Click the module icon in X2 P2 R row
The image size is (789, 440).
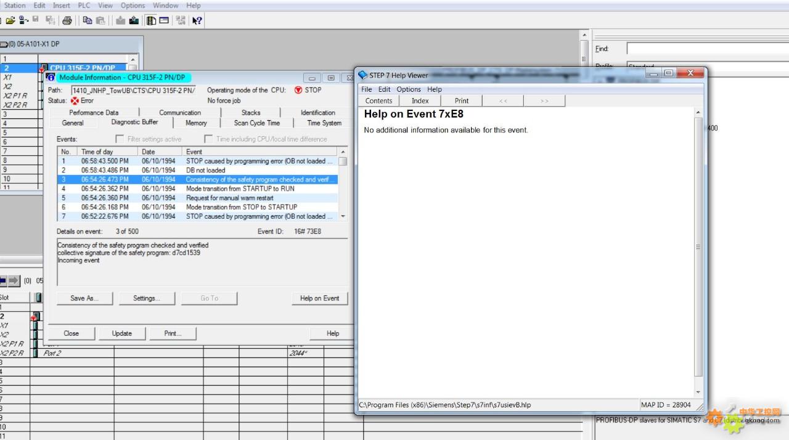pyautogui.click(x=35, y=353)
